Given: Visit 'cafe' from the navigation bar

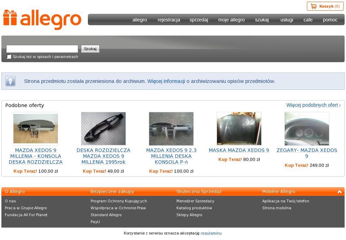Looking at the screenshot, I should click(x=308, y=20).
